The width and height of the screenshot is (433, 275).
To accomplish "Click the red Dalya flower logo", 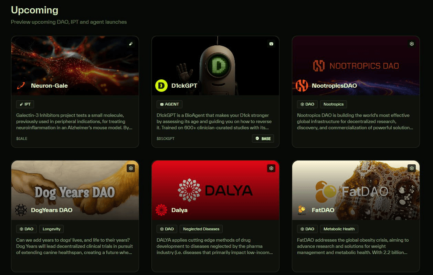I will pos(161,210).
